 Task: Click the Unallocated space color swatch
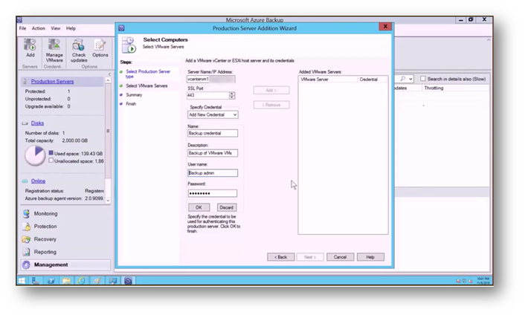point(51,160)
